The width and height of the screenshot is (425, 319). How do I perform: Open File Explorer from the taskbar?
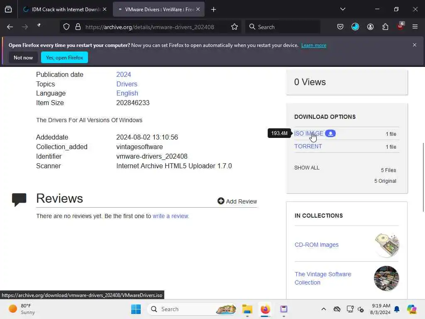247,309
